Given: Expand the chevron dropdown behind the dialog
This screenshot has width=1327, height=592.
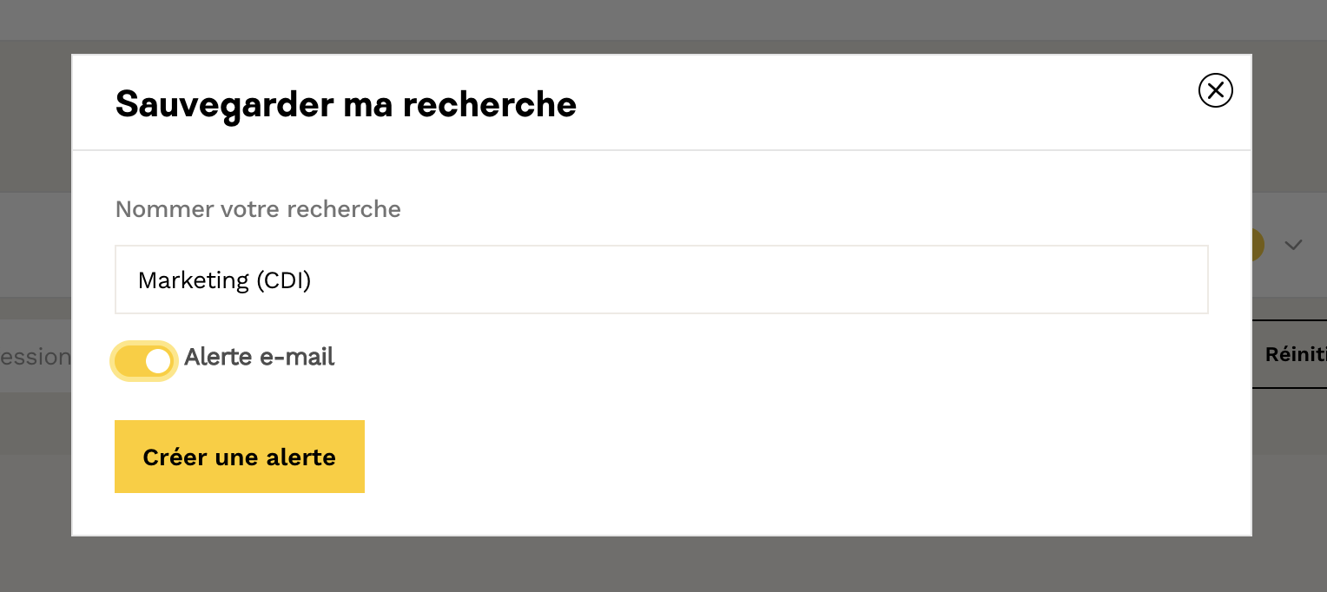Looking at the screenshot, I should 1293,246.
